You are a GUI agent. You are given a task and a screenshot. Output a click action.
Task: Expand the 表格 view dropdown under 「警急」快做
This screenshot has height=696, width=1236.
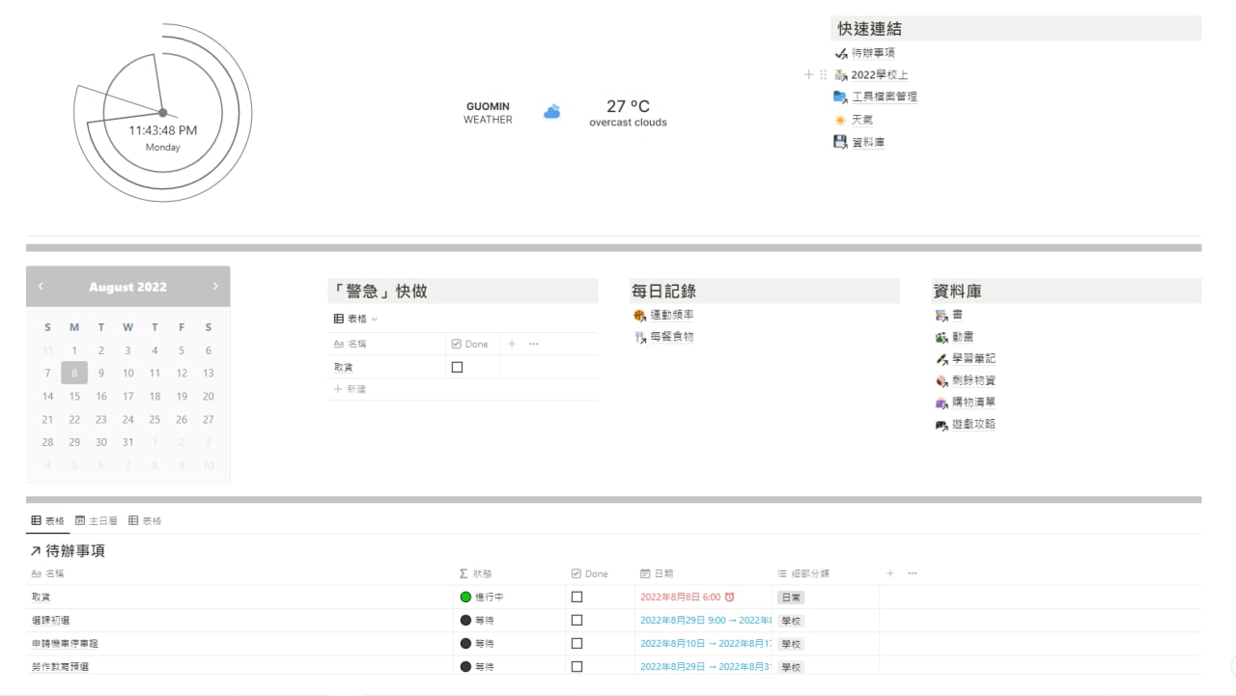[355, 319]
